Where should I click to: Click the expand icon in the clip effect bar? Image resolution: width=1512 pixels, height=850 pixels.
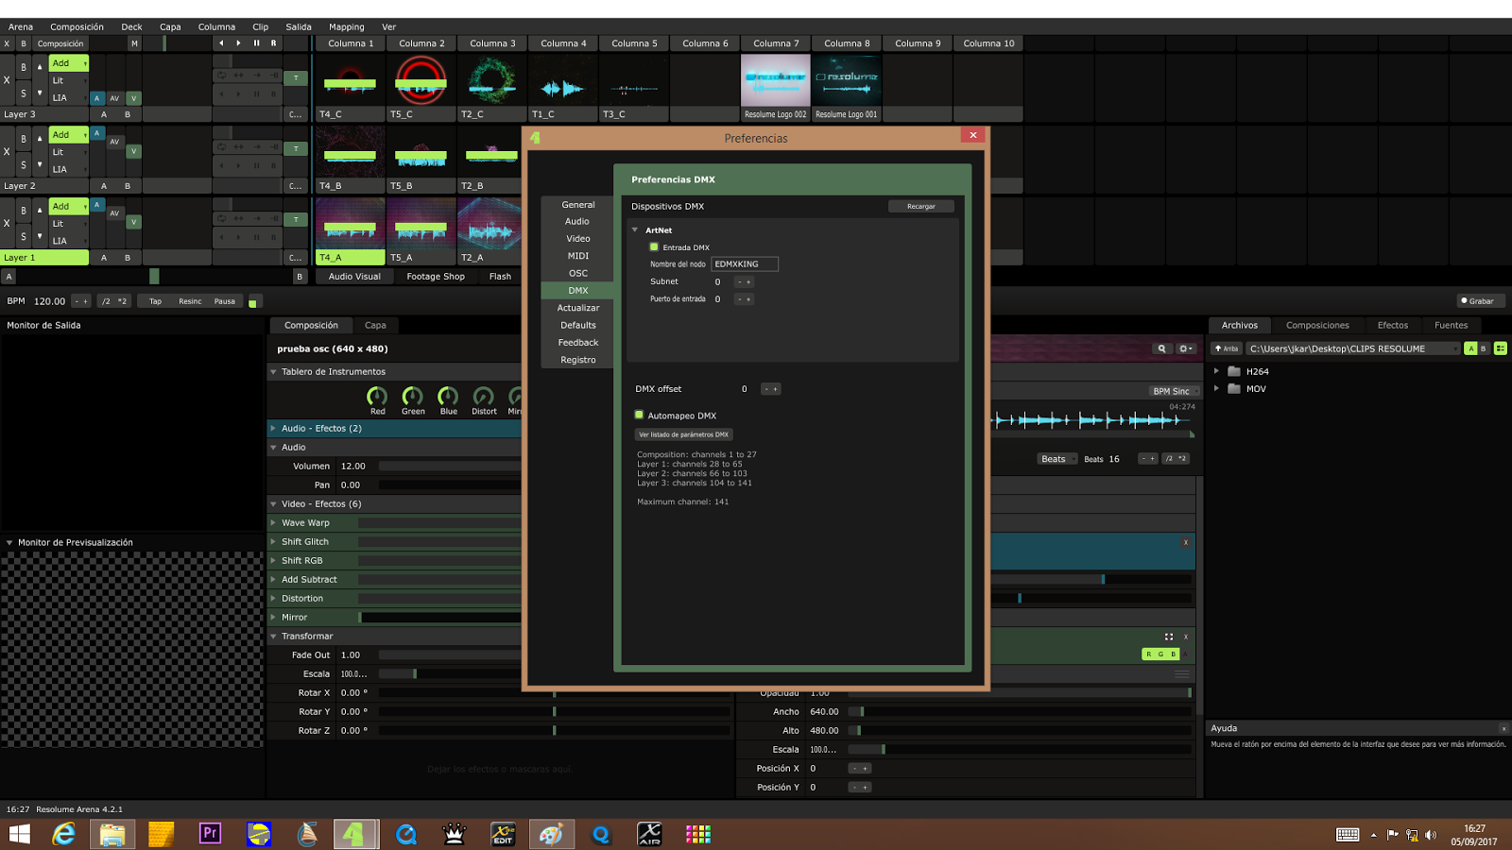(x=1169, y=637)
